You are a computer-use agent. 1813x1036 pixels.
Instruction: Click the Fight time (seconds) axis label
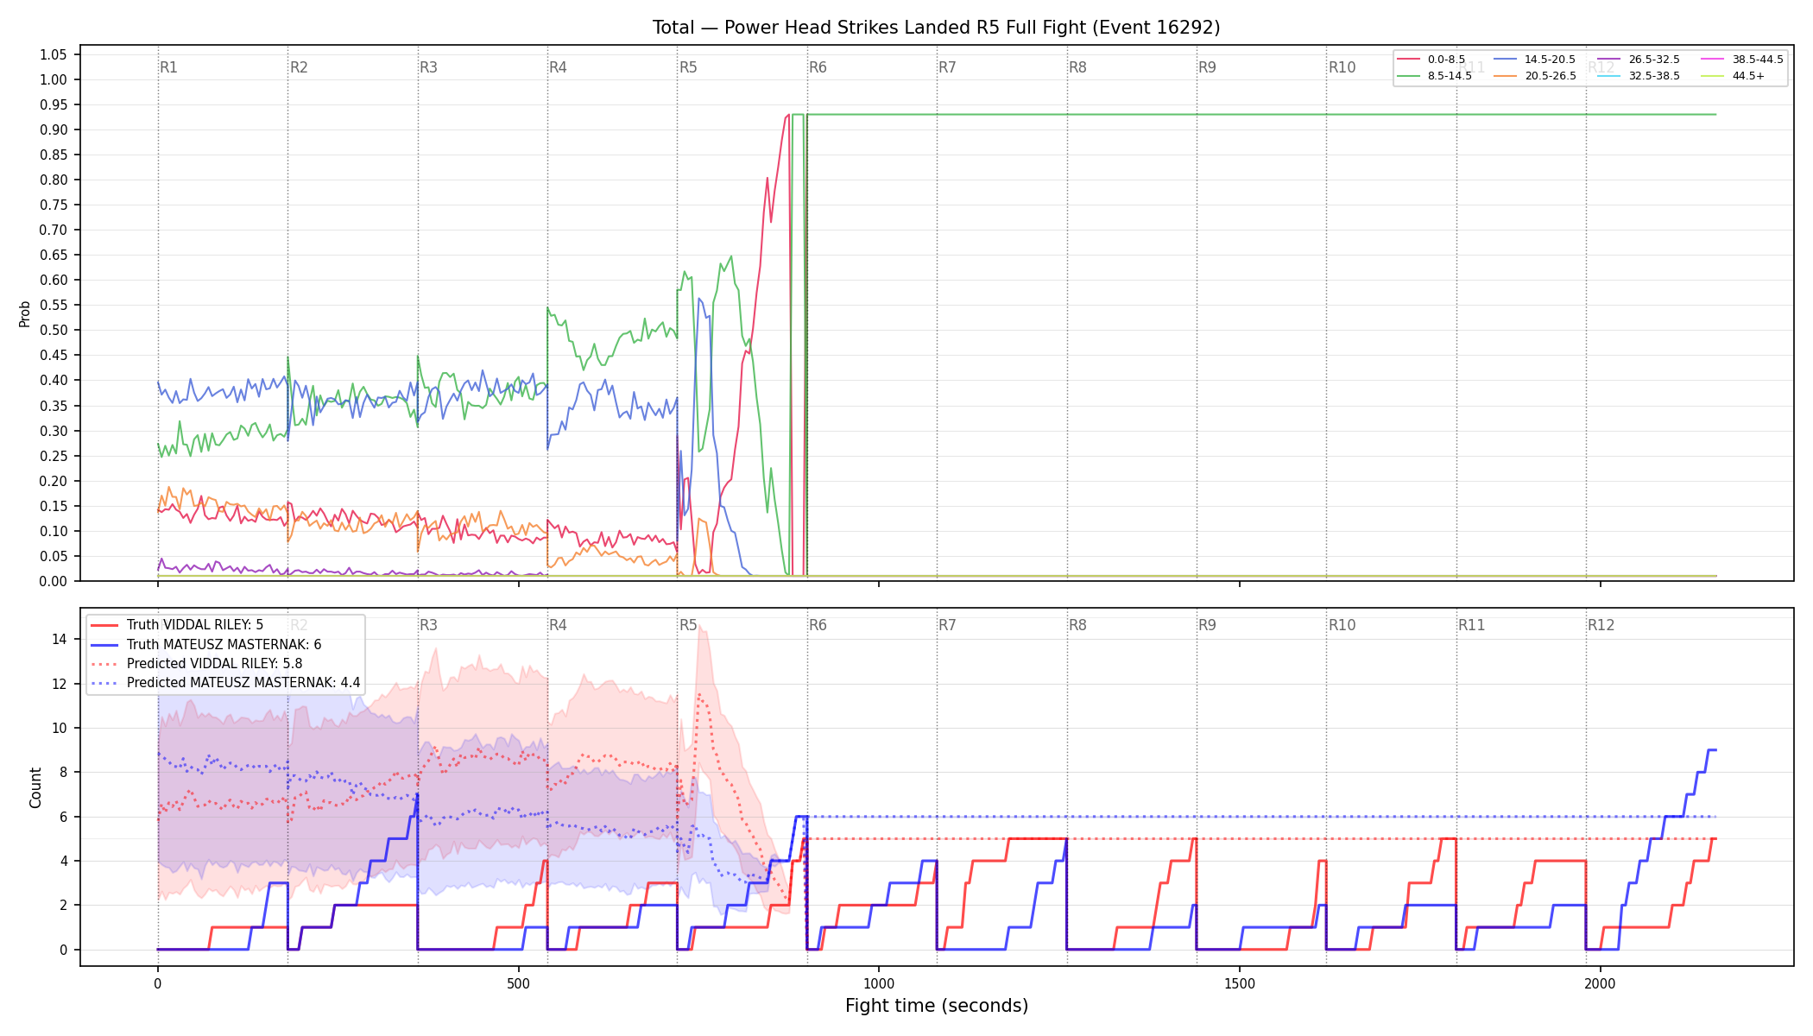pyautogui.click(x=937, y=1006)
